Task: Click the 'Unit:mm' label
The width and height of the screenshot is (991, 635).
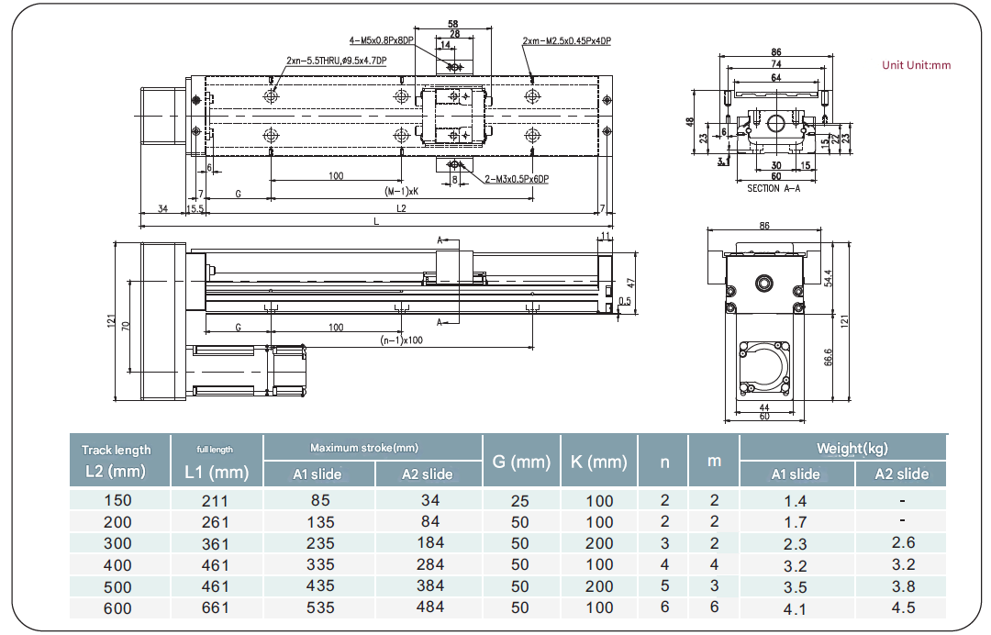Action: coord(916,65)
